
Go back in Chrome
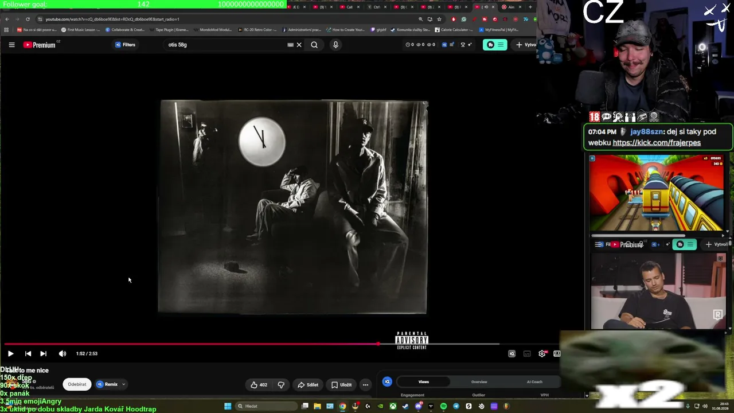(7, 19)
